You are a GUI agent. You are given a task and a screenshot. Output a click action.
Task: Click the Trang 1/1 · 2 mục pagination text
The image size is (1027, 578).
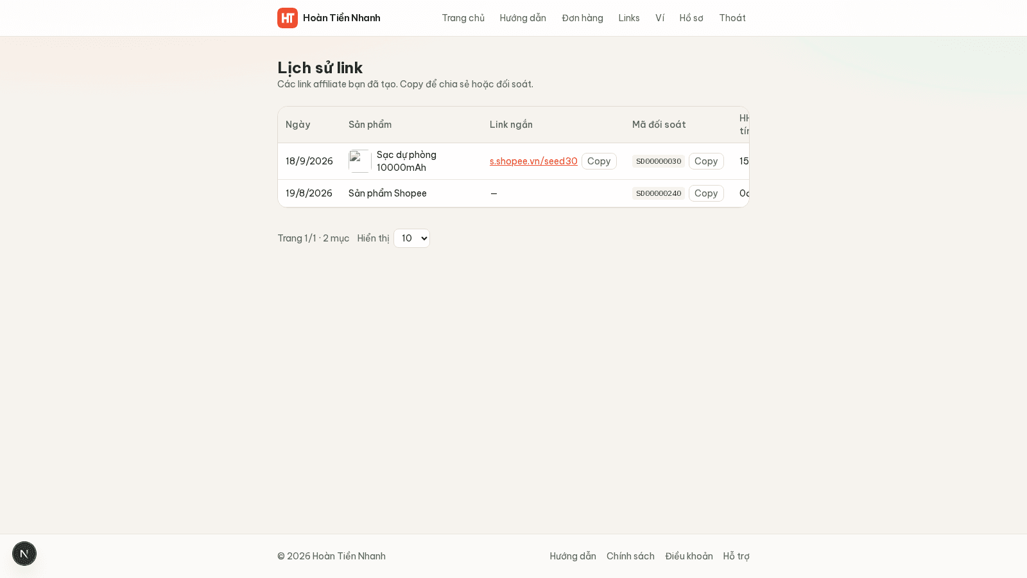pyautogui.click(x=313, y=238)
